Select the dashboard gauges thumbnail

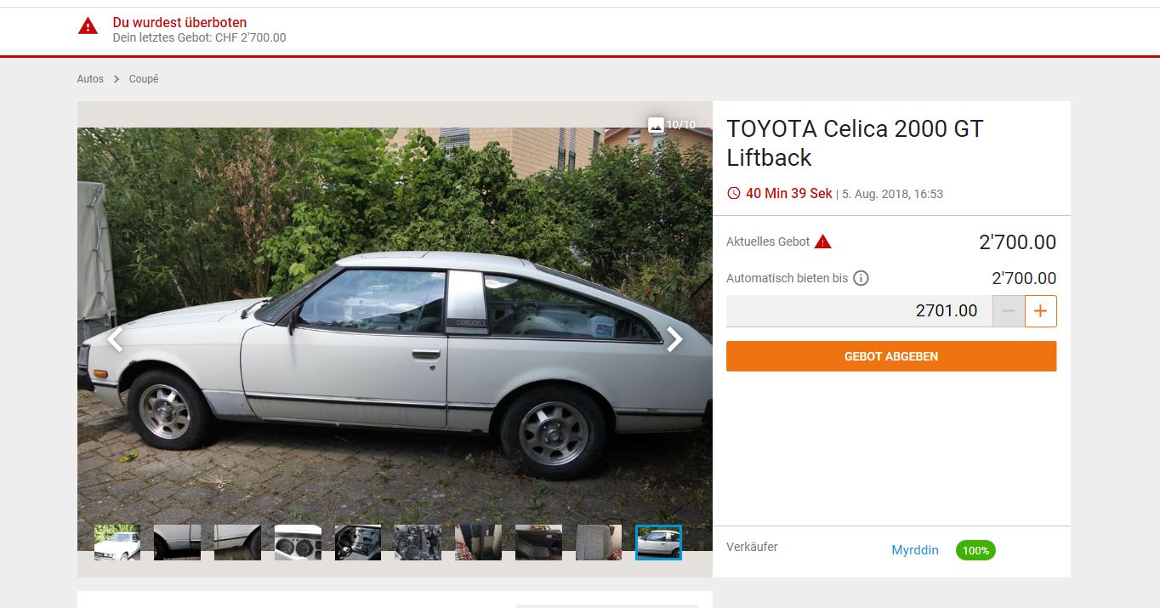coord(298,543)
